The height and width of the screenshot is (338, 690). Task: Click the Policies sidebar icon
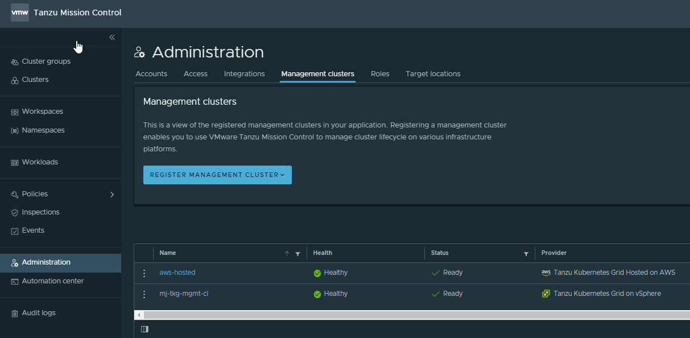coord(15,195)
